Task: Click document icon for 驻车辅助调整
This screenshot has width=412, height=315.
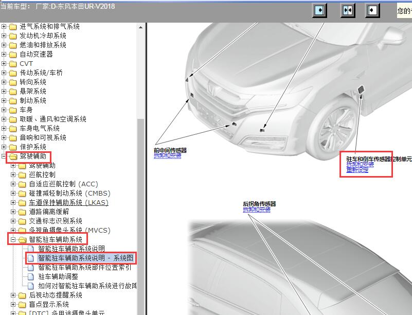Action: coord(31,276)
